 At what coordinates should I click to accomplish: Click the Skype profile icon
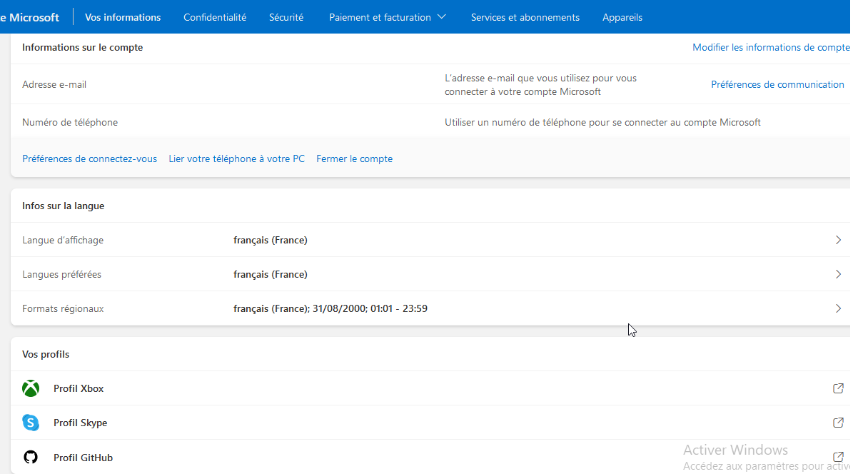click(31, 423)
